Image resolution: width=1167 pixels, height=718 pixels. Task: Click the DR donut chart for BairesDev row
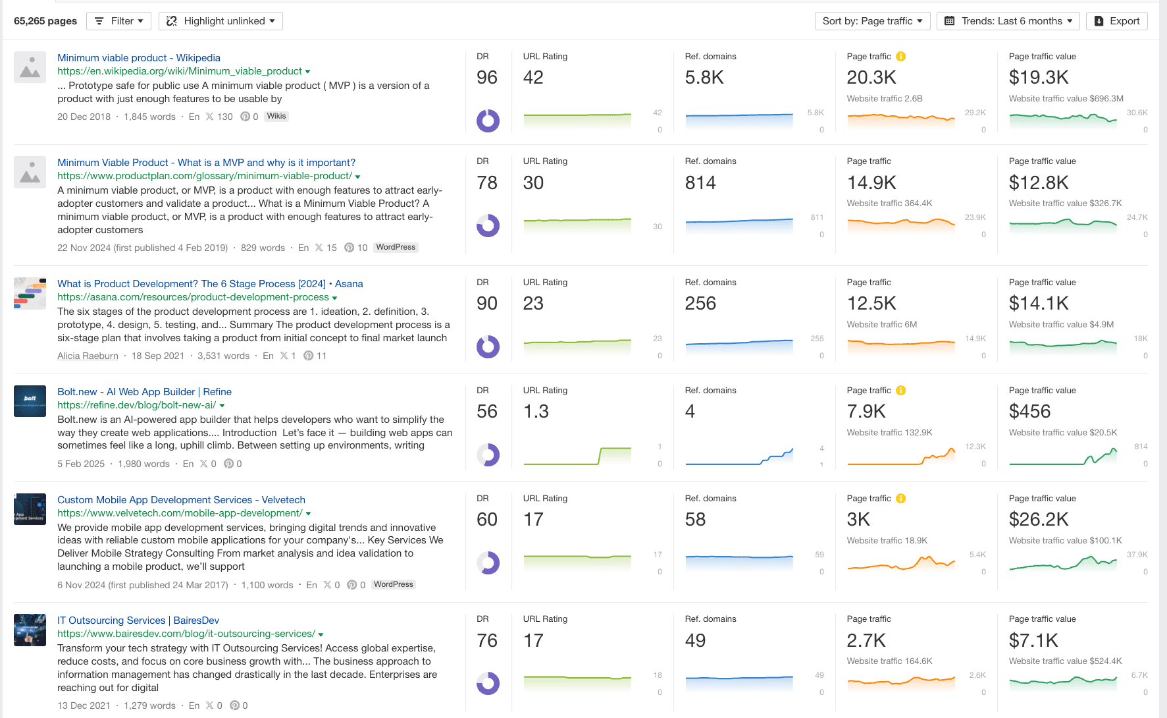point(488,683)
